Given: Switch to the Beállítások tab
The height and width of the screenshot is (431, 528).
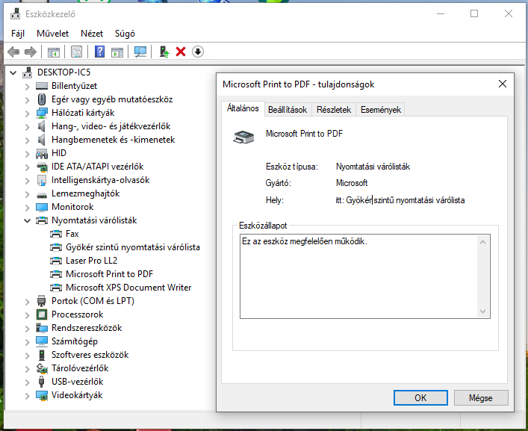Looking at the screenshot, I should [288, 110].
